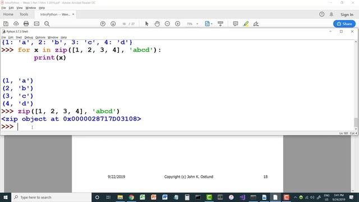Add a comment sticky note in Acrobat
The height and width of the screenshot is (202, 359).
tap(236, 24)
